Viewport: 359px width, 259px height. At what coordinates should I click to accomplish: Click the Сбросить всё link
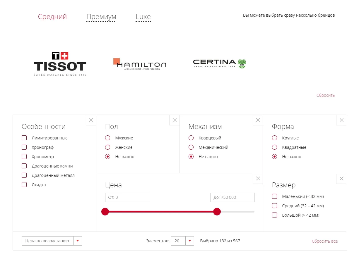click(325, 241)
